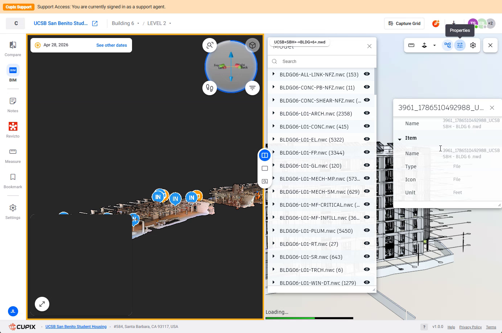Click in the model Search field
502x333 pixels.
(x=322, y=62)
